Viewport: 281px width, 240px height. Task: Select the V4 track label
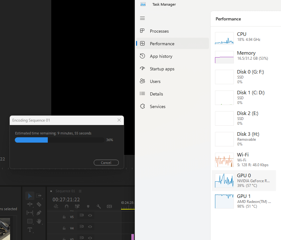(72, 228)
